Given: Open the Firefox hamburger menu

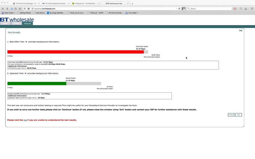Looking at the screenshot, I should [x=252, y=9].
